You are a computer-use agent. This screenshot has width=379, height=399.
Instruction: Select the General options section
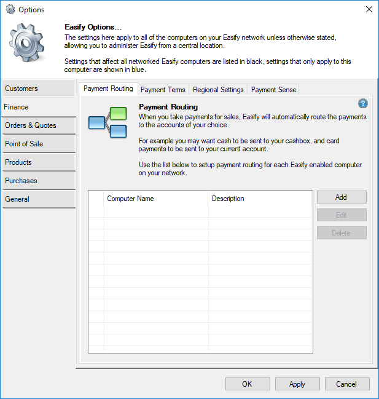pyautogui.click(x=39, y=199)
